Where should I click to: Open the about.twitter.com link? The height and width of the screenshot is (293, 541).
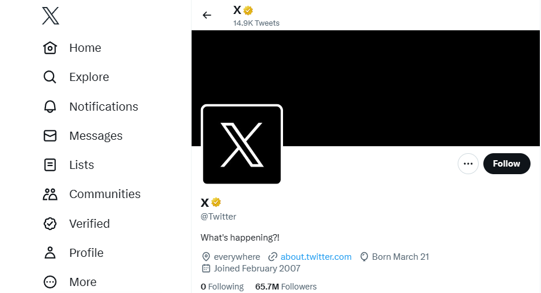tap(316, 257)
